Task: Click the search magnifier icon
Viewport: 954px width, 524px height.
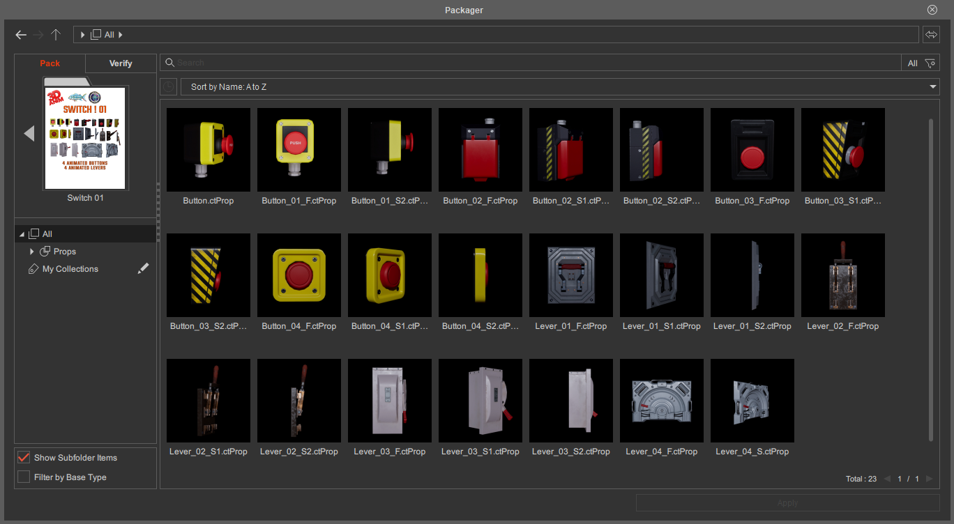Action: tap(169, 63)
